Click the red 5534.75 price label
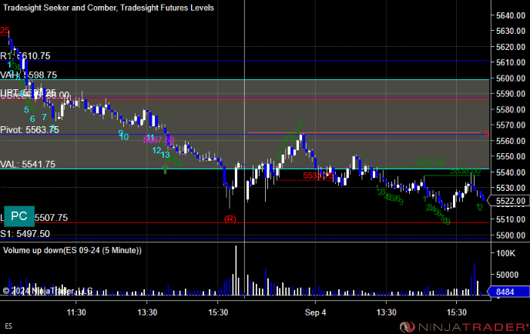This screenshot has height=334, width=530. (x=318, y=175)
